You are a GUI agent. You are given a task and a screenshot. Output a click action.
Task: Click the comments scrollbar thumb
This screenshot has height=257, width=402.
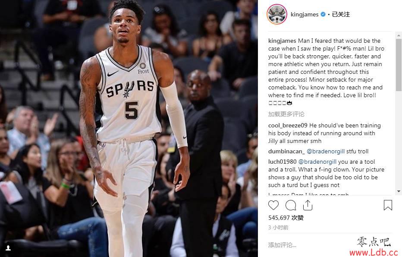point(399,65)
